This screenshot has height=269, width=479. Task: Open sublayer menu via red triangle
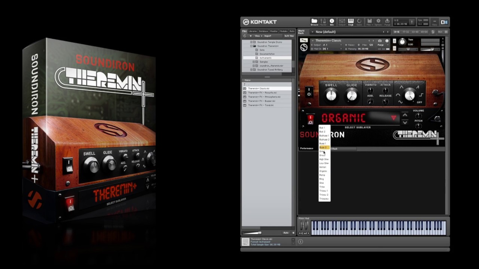(394, 118)
